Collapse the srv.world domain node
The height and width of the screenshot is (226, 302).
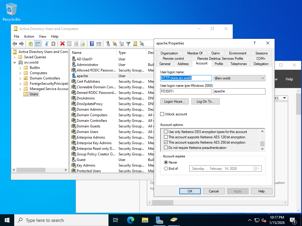pyautogui.click(x=15, y=62)
